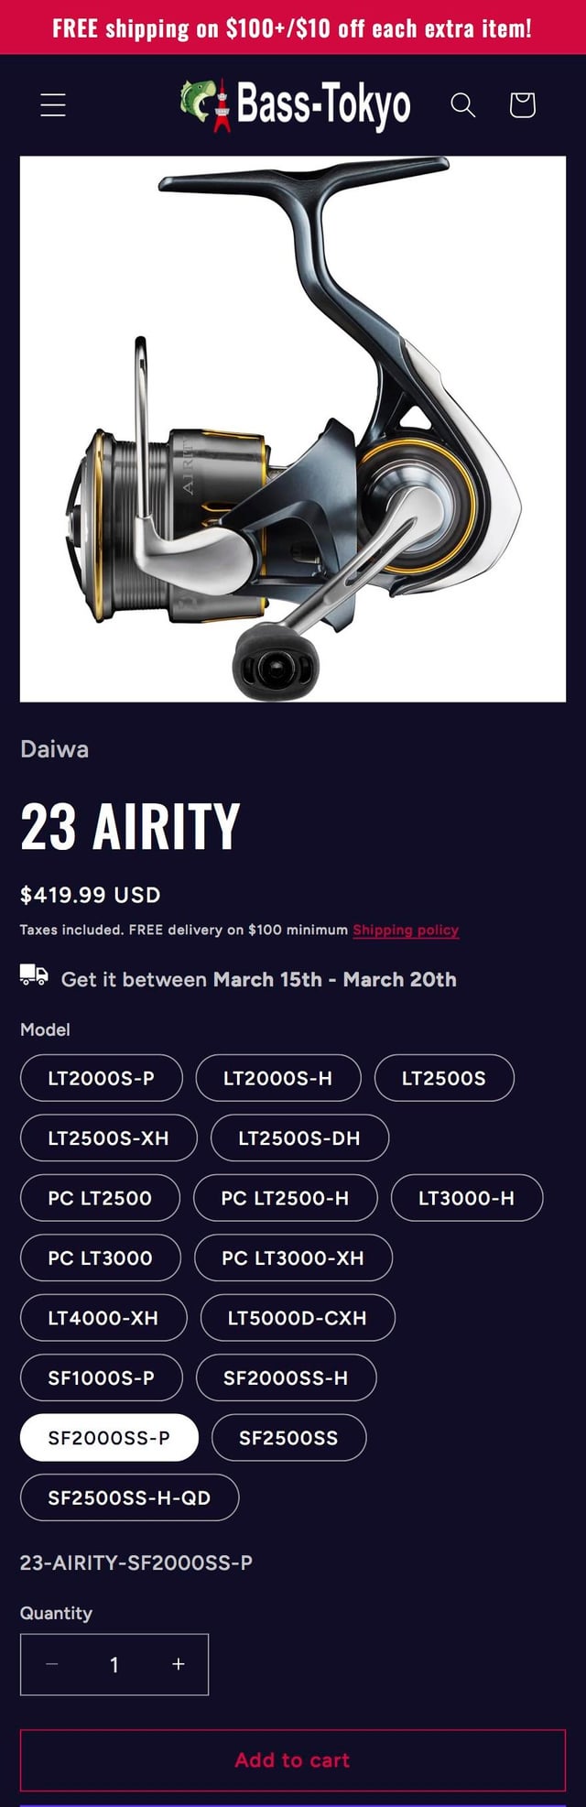
Task: Choose the LT2500S-XH model
Action: click(x=108, y=1138)
